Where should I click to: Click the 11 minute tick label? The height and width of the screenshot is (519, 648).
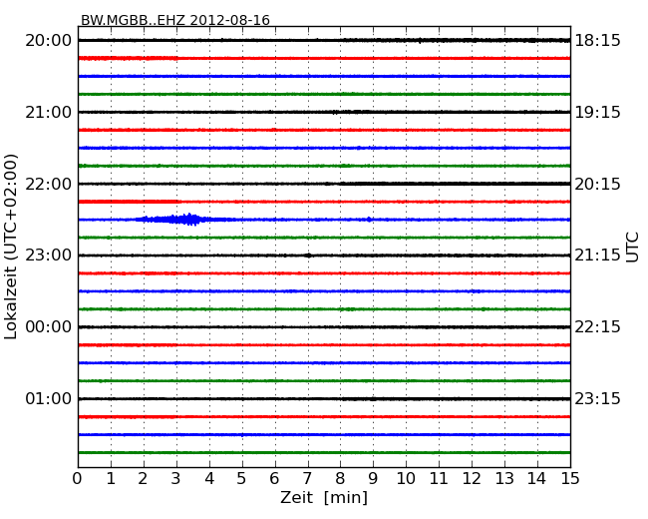click(439, 478)
